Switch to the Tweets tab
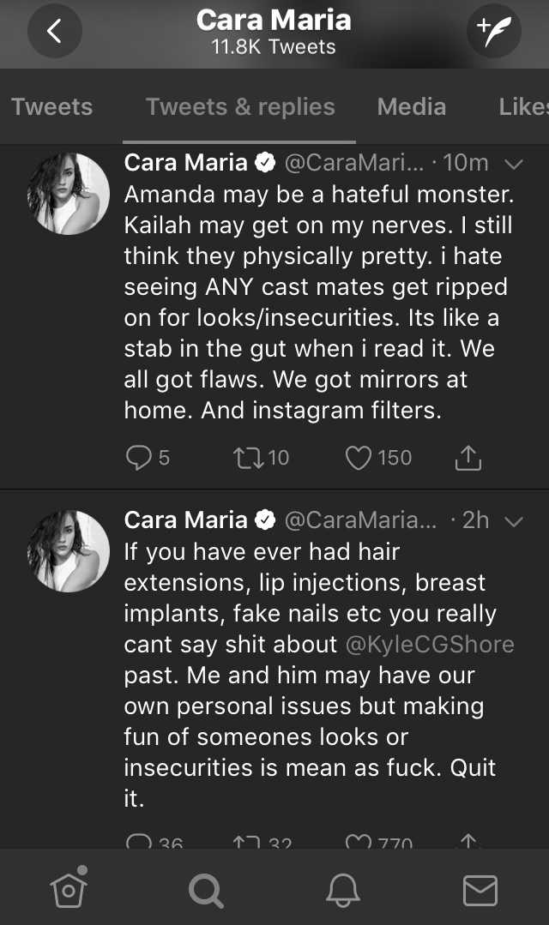549x925 pixels. (52, 107)
